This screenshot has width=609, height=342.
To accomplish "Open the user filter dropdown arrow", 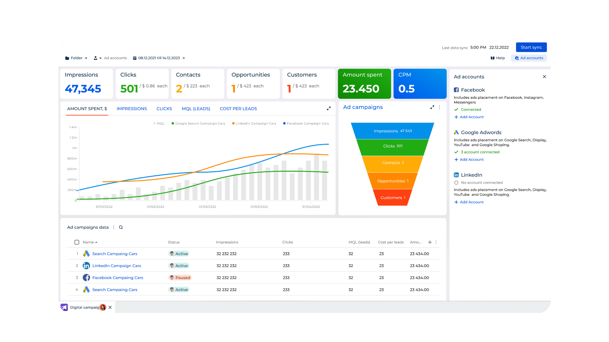I will [101, 58].
